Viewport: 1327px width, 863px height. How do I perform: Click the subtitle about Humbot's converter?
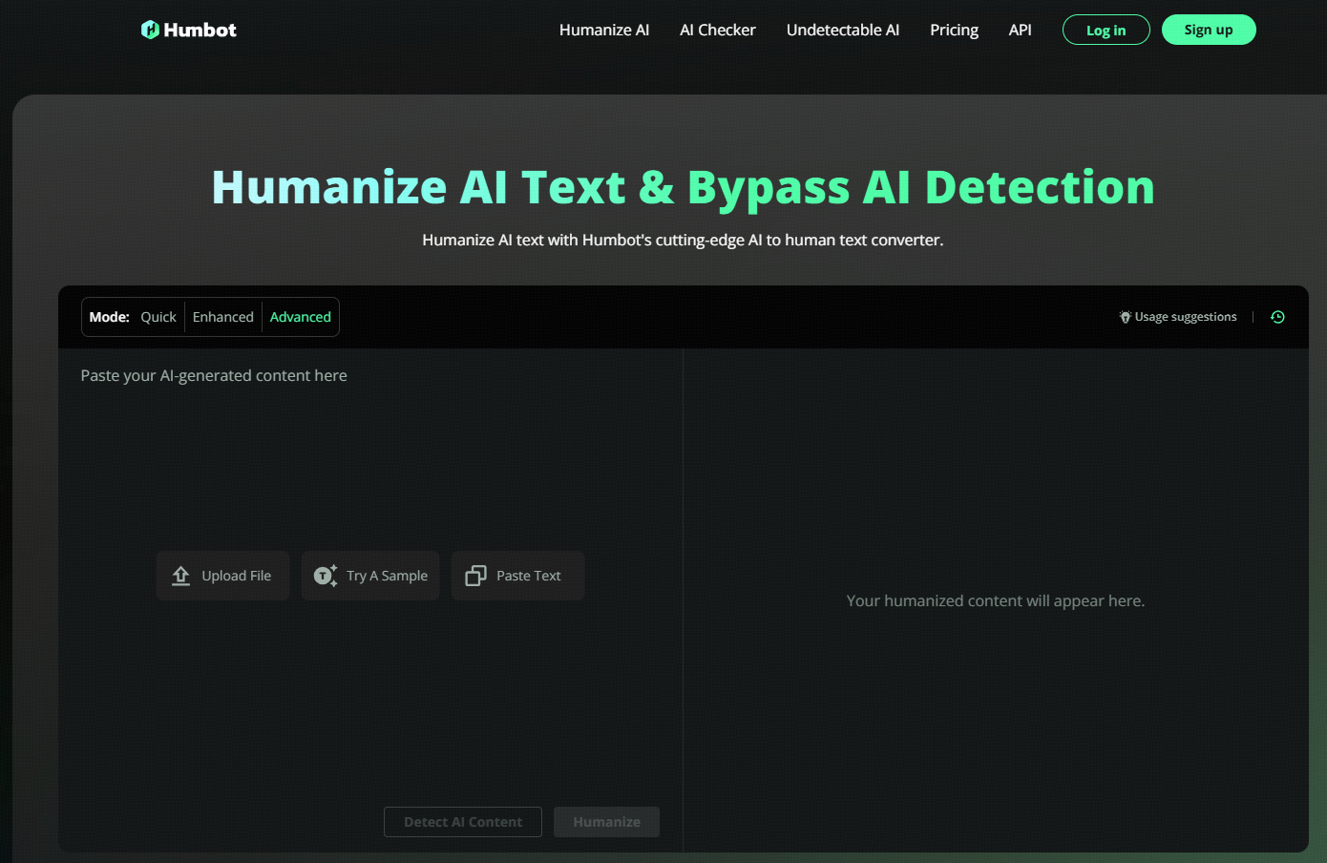[x=683, y=240]
